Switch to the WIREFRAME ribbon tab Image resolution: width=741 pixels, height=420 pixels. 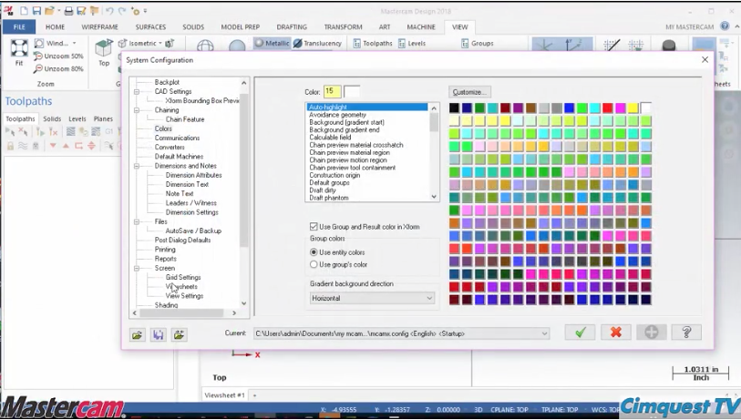click(x=99, y=27)
